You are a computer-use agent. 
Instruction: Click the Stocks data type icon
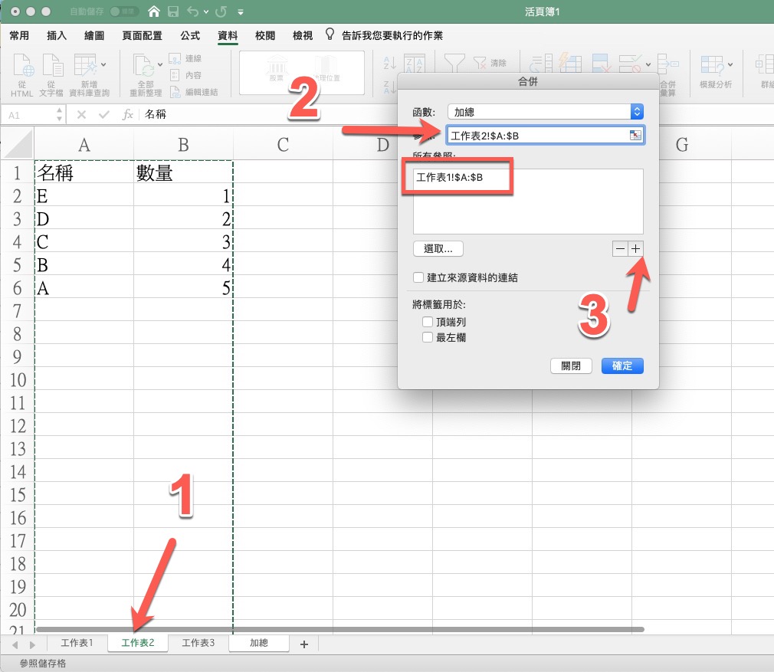pyautogui.click(x=277, y=67)
